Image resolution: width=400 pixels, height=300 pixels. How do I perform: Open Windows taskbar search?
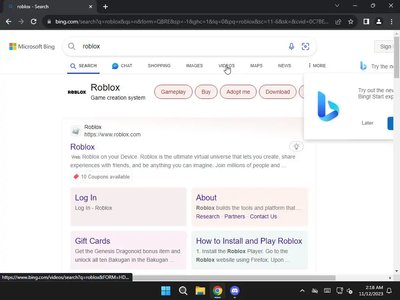[x=183, y=291]
